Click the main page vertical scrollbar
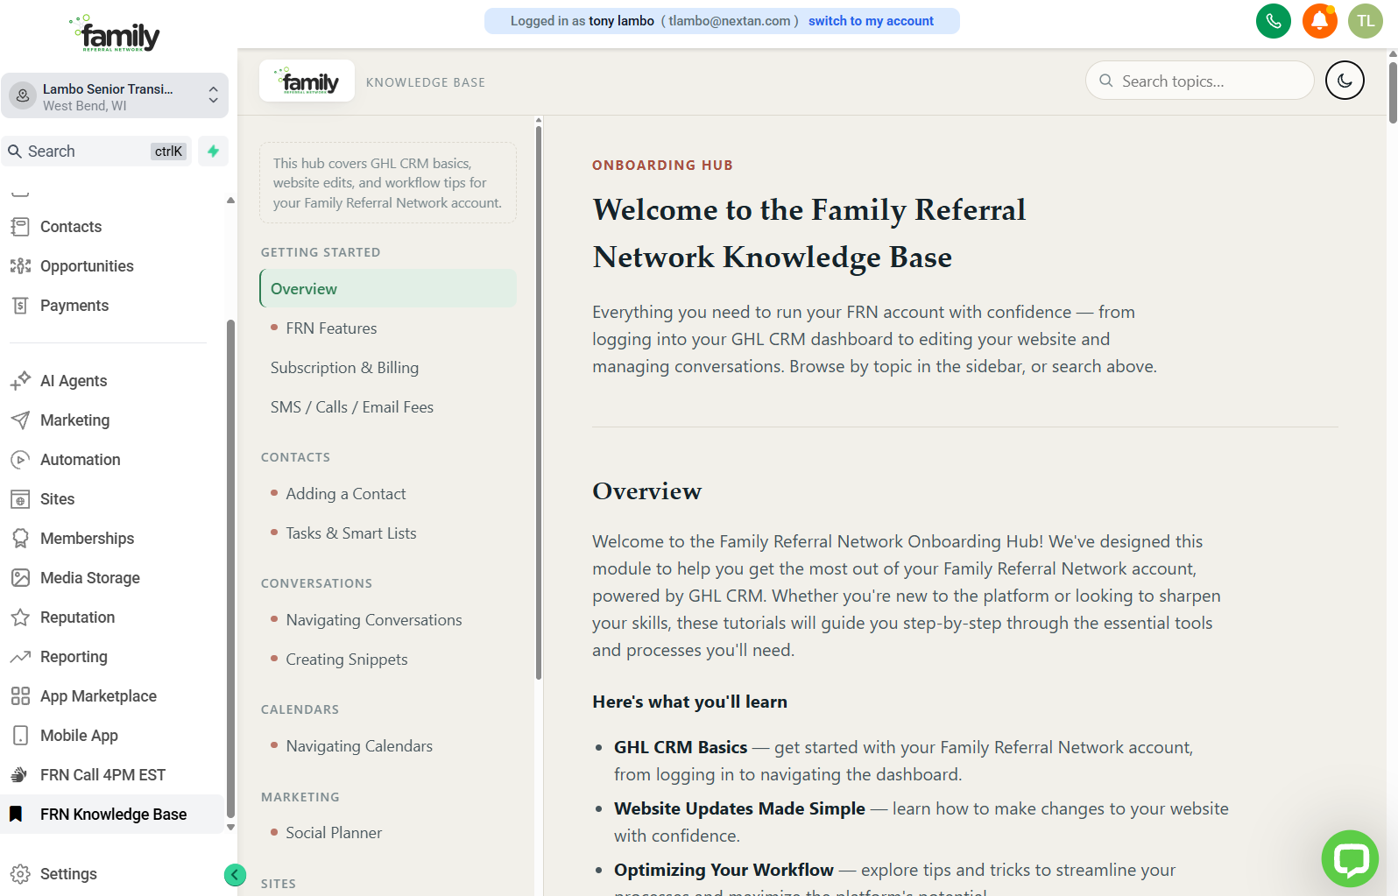 (1393, 92)
